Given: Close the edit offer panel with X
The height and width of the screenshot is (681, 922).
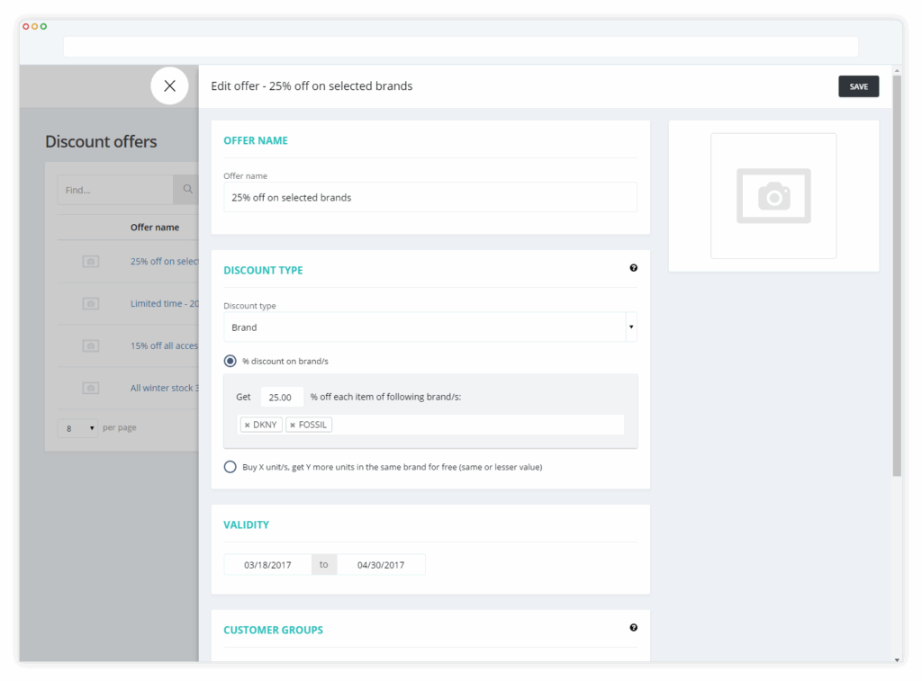Looking at the screenshot, I should coord(169,85).
